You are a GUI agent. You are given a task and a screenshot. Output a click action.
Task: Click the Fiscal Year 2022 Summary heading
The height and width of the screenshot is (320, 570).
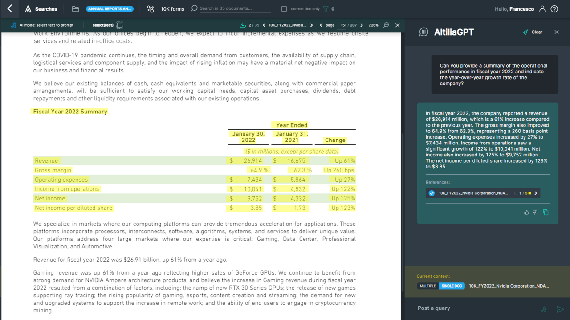(70, 112)
